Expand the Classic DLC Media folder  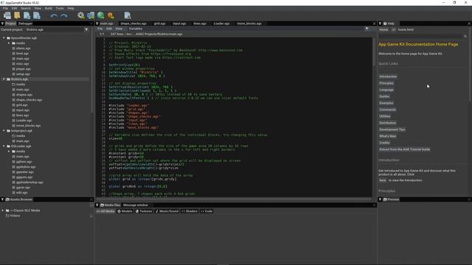[3, 211]
